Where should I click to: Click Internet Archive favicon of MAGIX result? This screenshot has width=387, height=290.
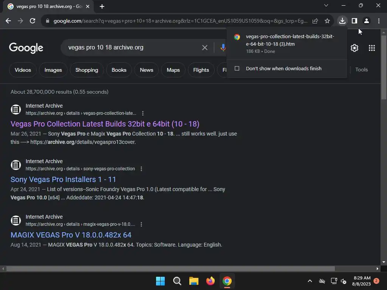[16, 220]
